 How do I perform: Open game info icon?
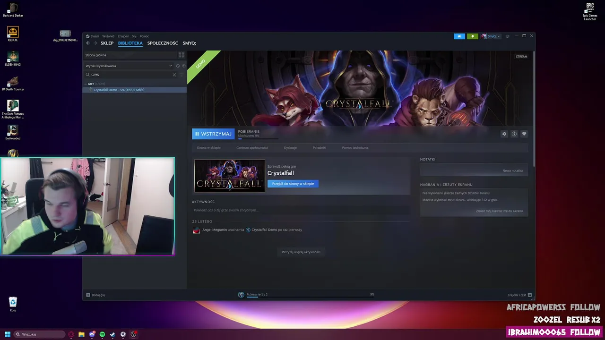tap(514, 134)
